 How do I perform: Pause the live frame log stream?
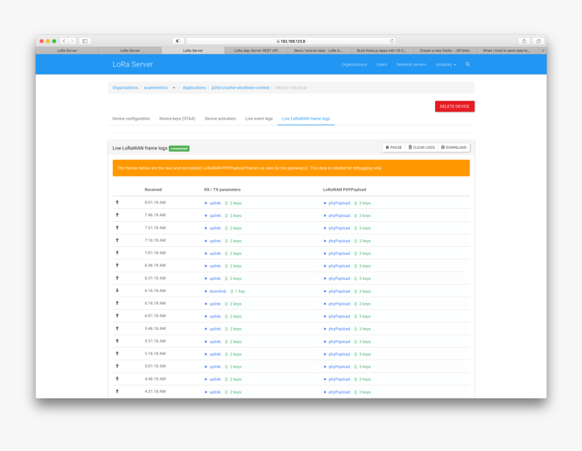click(394, 147)
